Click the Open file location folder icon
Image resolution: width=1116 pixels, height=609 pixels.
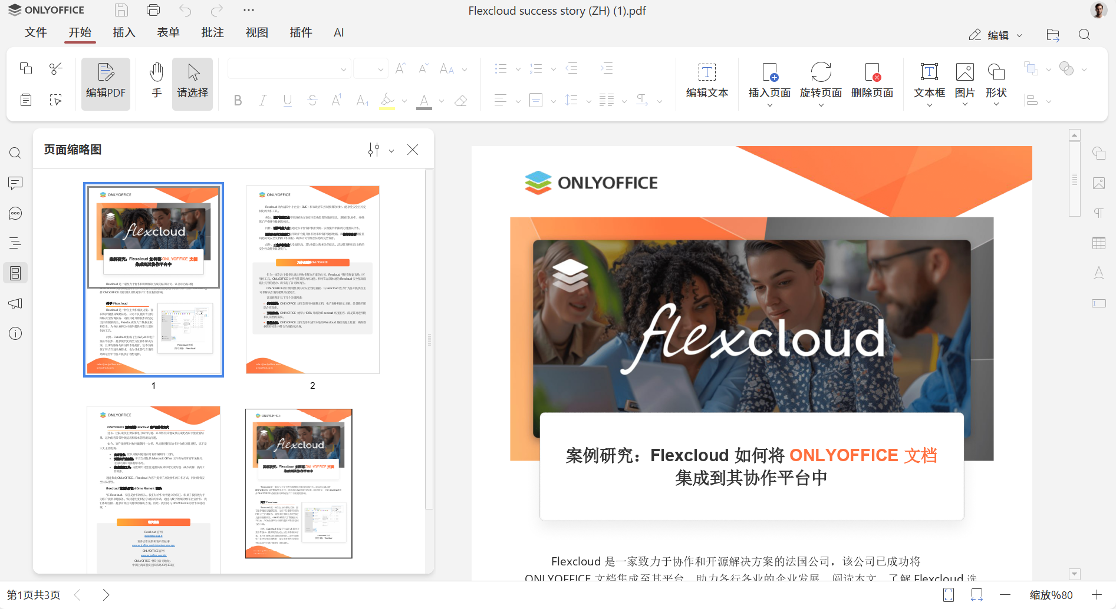(x=1053, y=35)
